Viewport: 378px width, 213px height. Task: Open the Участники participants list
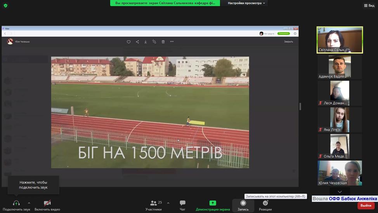point(154,205)
